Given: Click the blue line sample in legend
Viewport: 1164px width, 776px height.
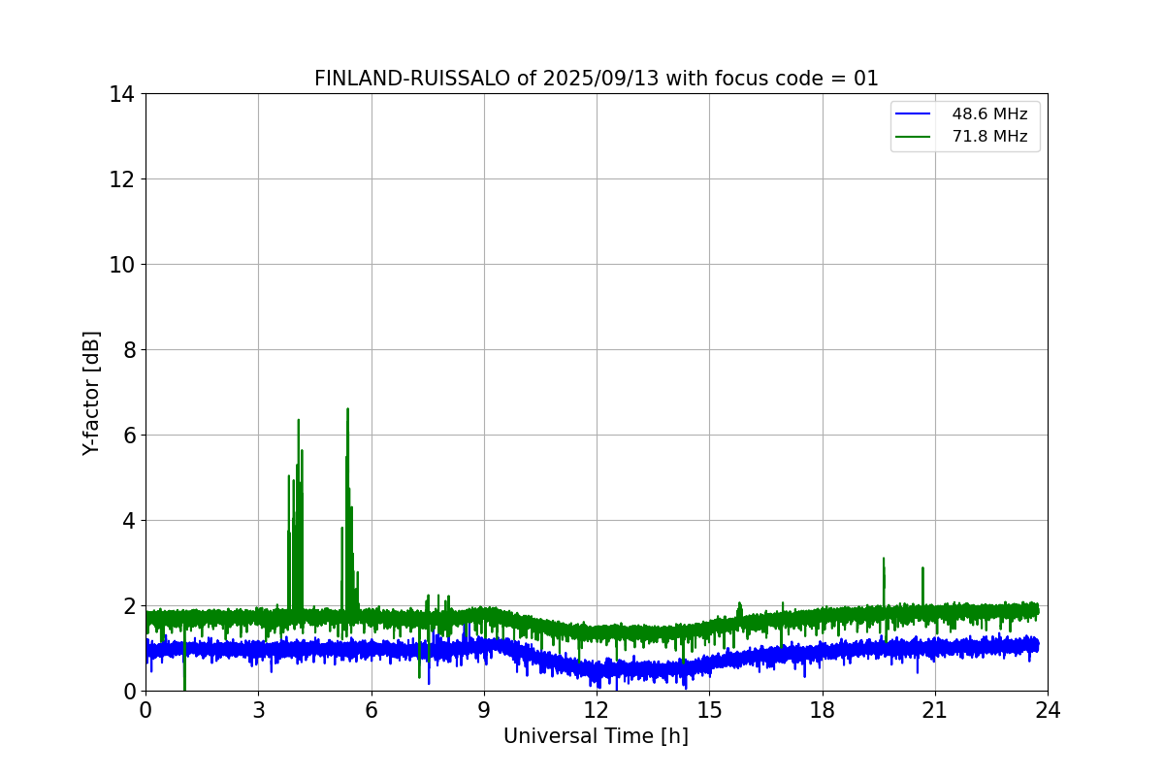Looking at the screenshot, I should pos(913,114).
